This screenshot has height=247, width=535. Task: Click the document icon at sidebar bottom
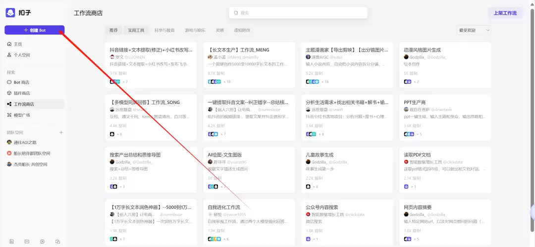(x=11, y=241)
